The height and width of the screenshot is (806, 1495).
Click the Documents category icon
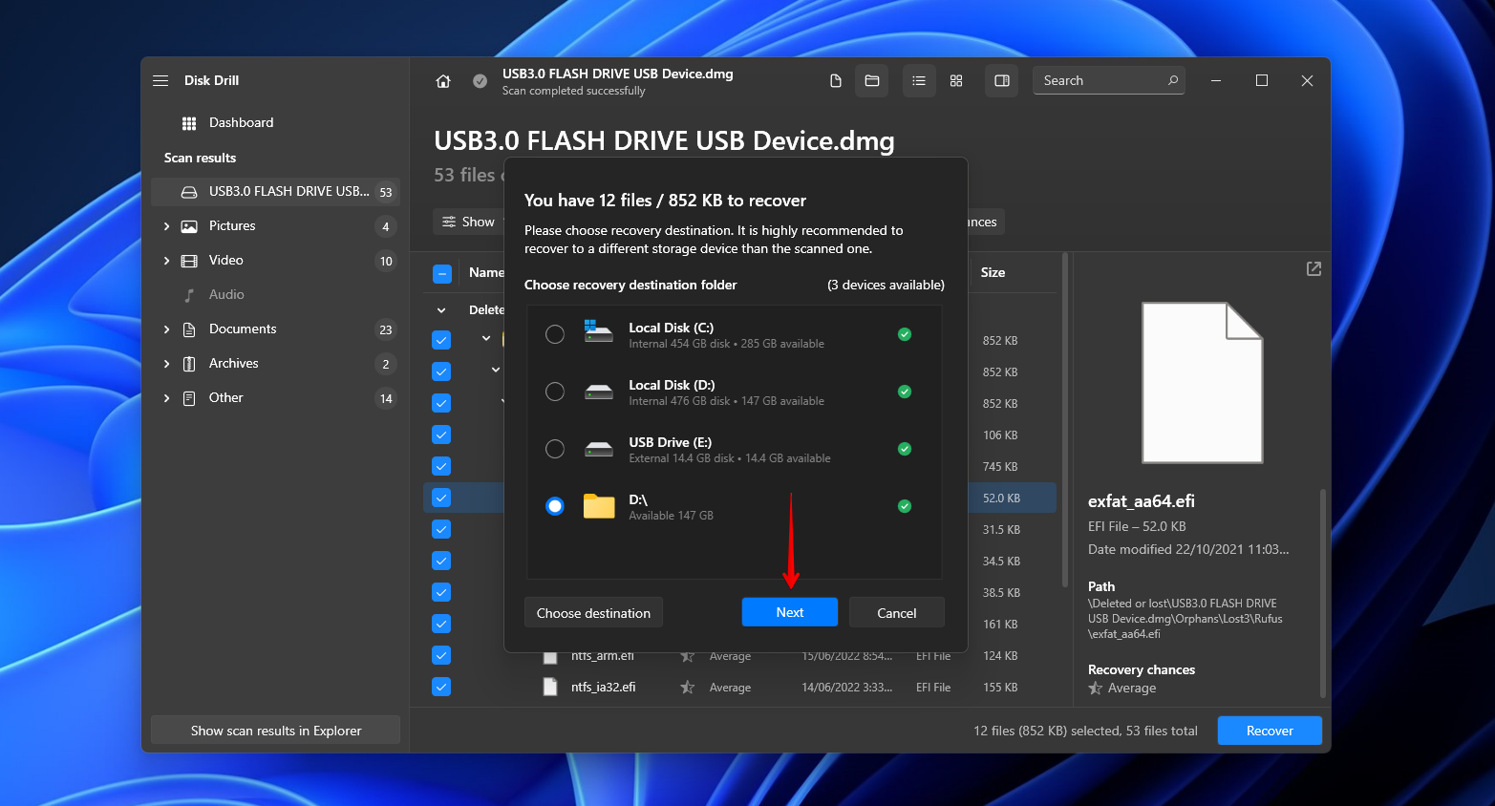(189, 329)
